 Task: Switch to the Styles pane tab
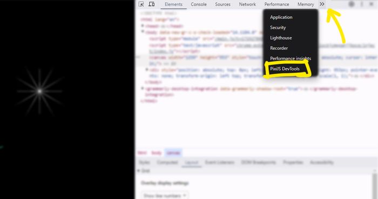144,162
